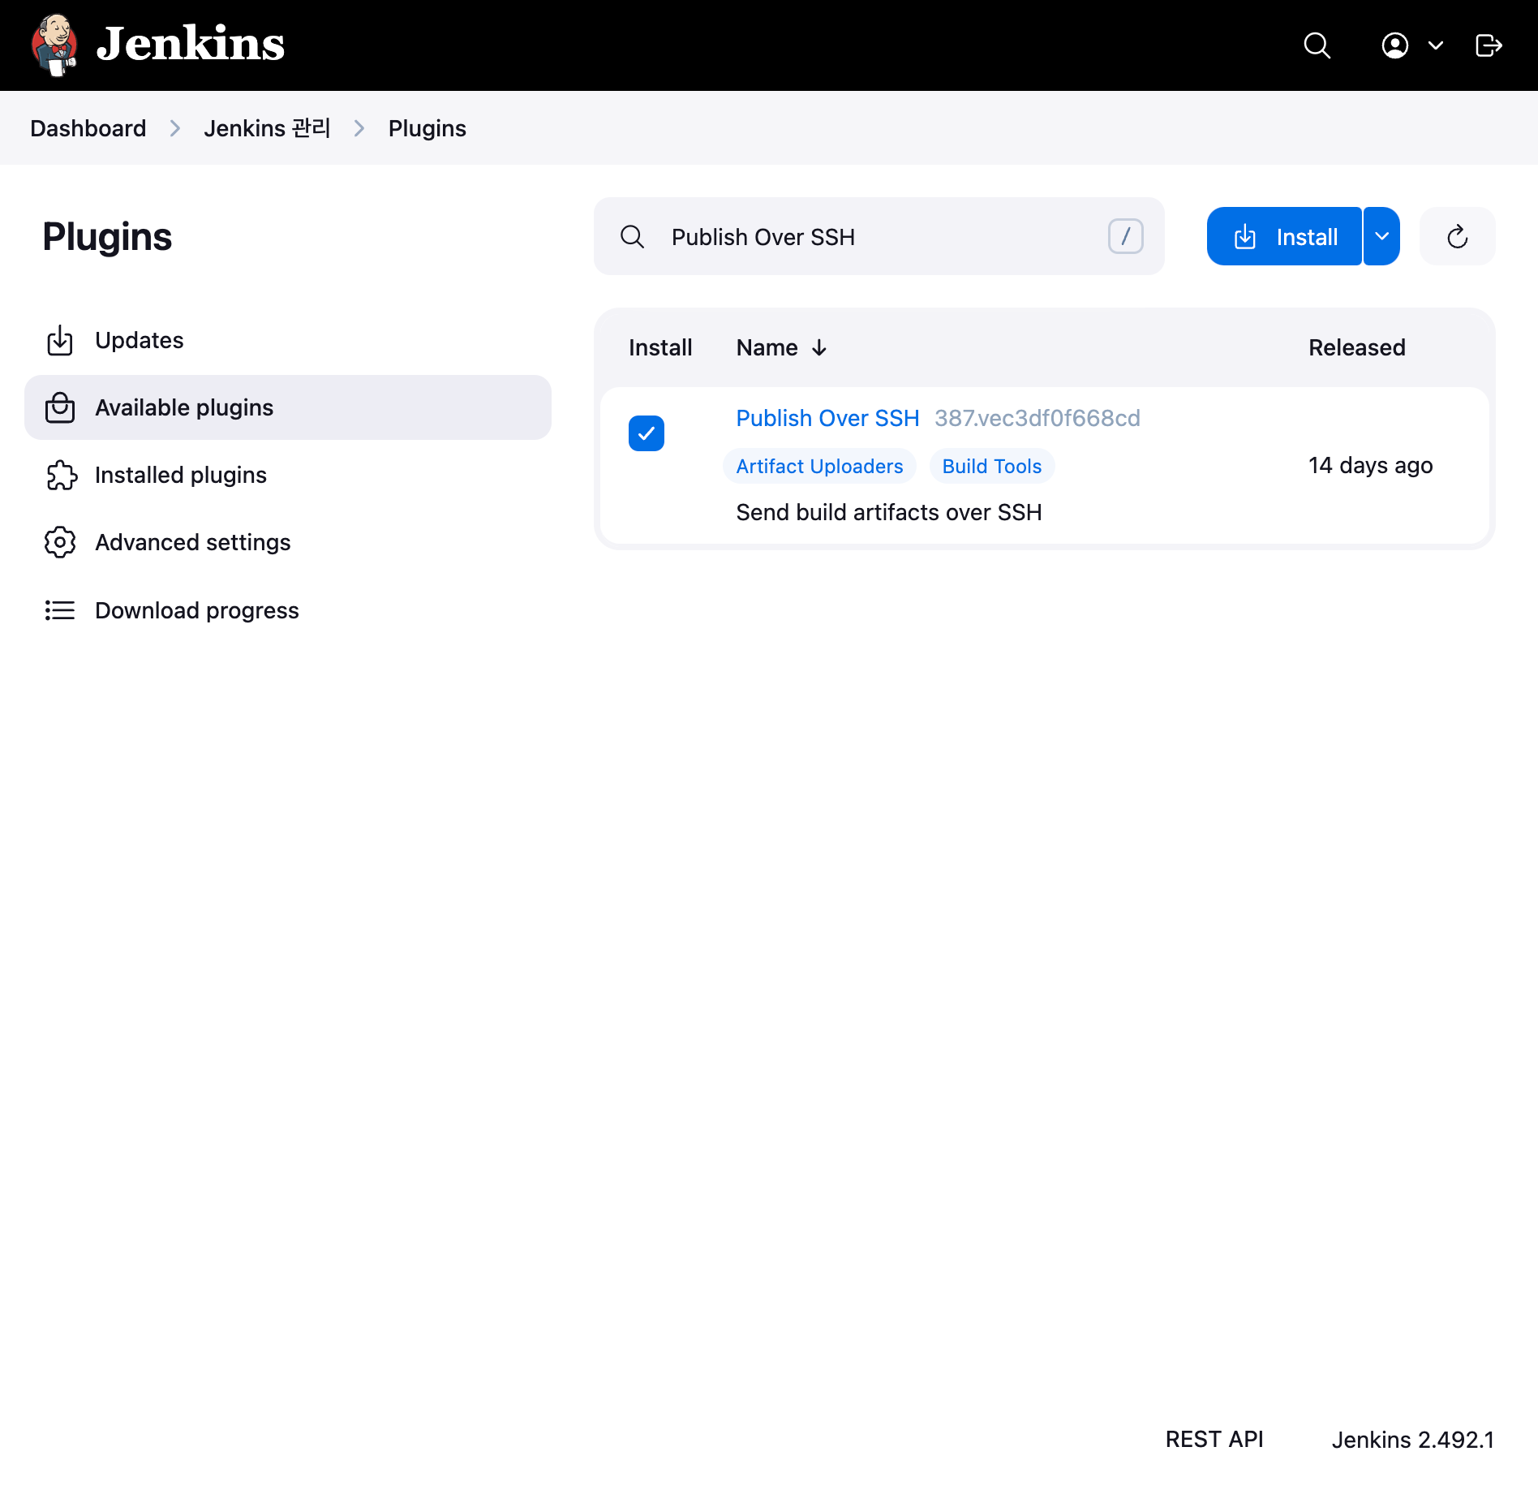
Task: Expand chevron after Dashboard breadcrumb
Action: coord(174,128)
